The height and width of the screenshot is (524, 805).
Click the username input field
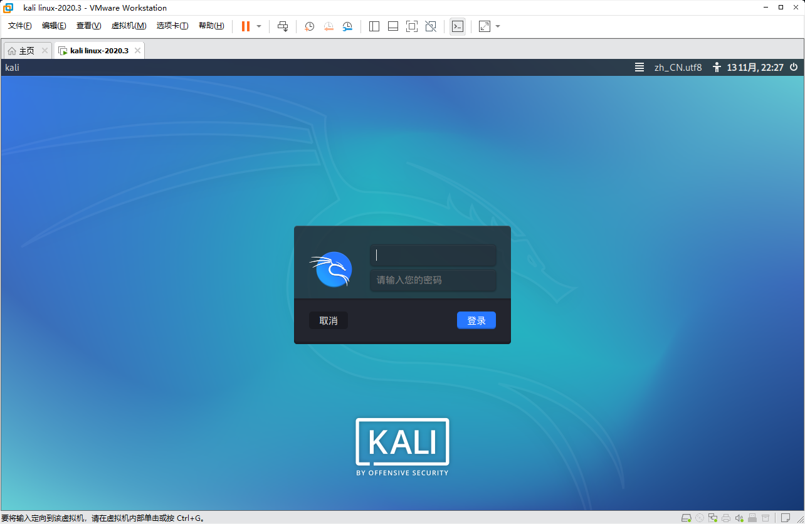point(433,255)
